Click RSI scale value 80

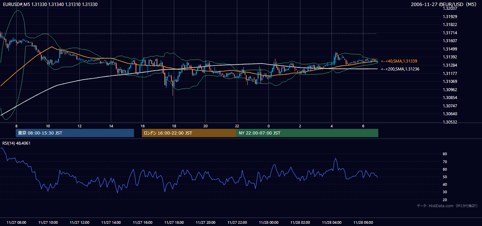point(445,154)
